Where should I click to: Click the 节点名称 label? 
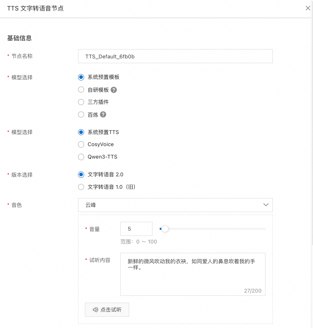[22, 56]
